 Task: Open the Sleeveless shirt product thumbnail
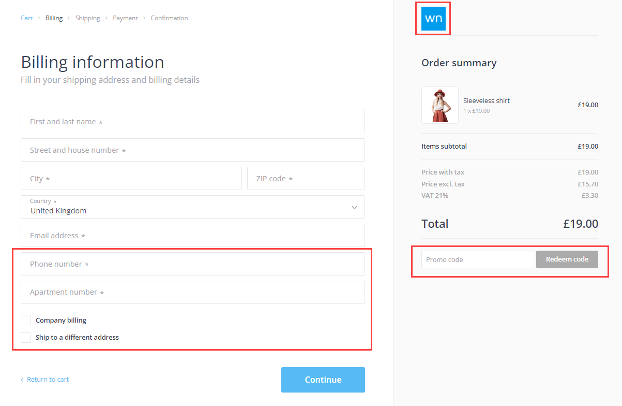(440, 105)
